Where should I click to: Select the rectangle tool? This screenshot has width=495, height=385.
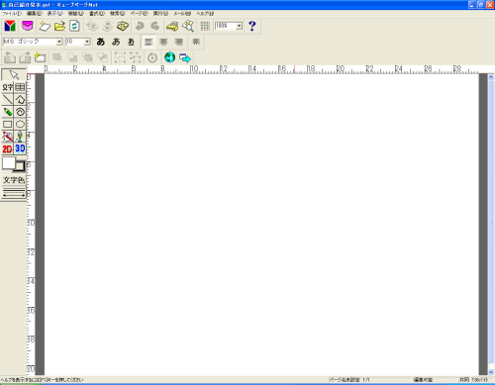coord(8,124)
